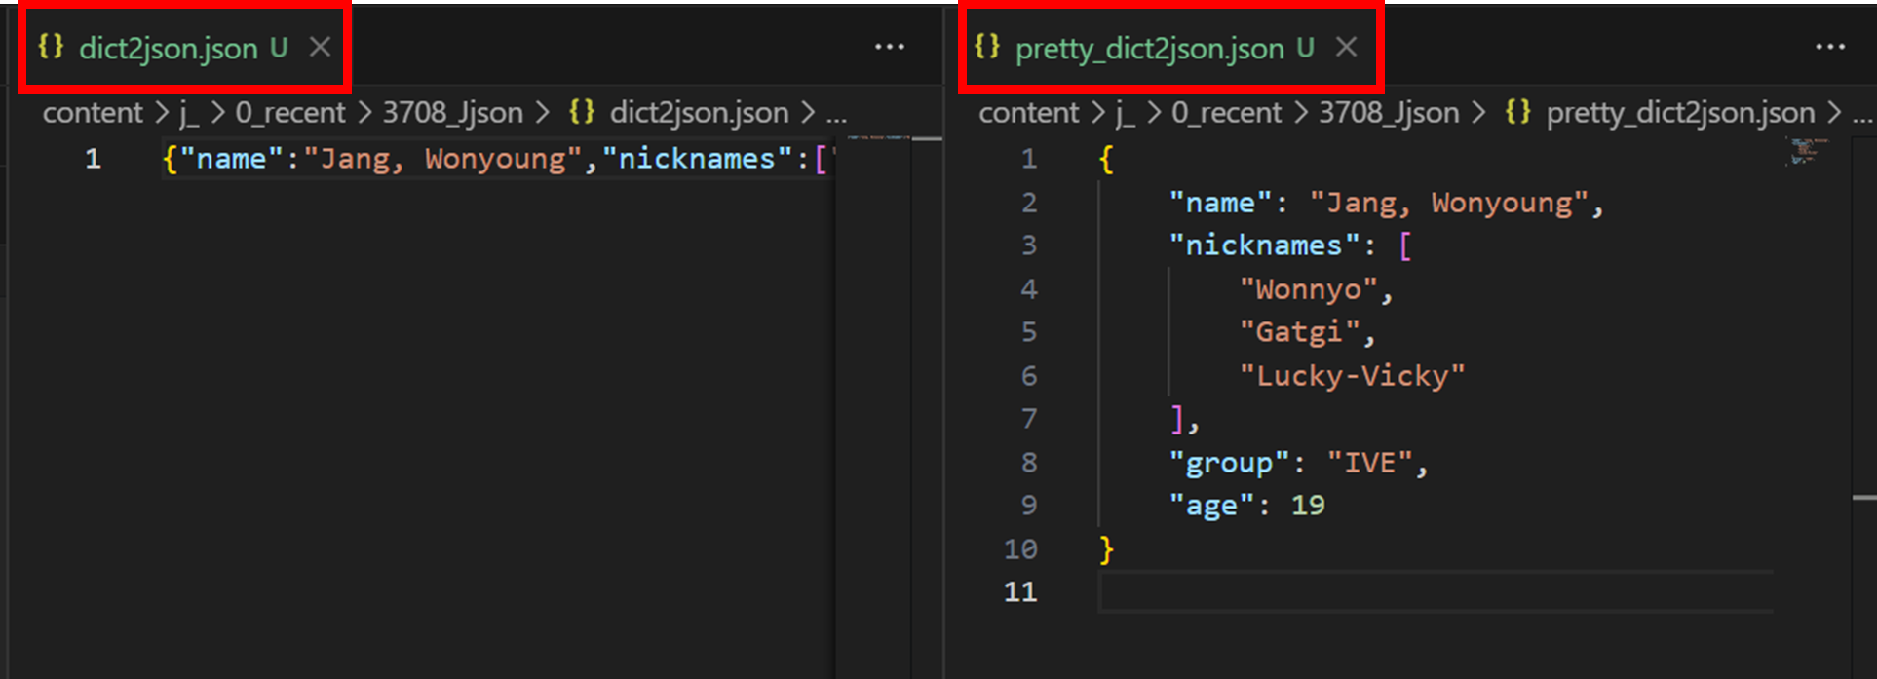
Task: Switch to the pretty_dict2json.json tab
Action: click(x=1149, y=48)
